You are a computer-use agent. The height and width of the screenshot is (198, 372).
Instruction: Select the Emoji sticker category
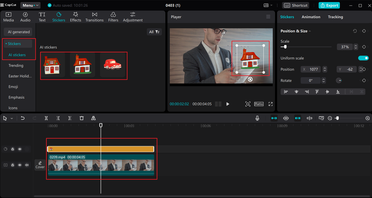[13, 87]
